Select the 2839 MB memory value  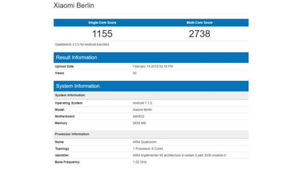(x=140, y=123)
